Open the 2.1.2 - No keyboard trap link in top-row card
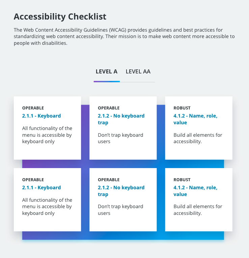This screenshot has height=258, width=249. 121,119
